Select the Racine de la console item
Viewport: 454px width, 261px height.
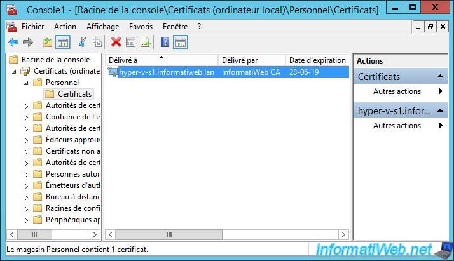point(55,60)
